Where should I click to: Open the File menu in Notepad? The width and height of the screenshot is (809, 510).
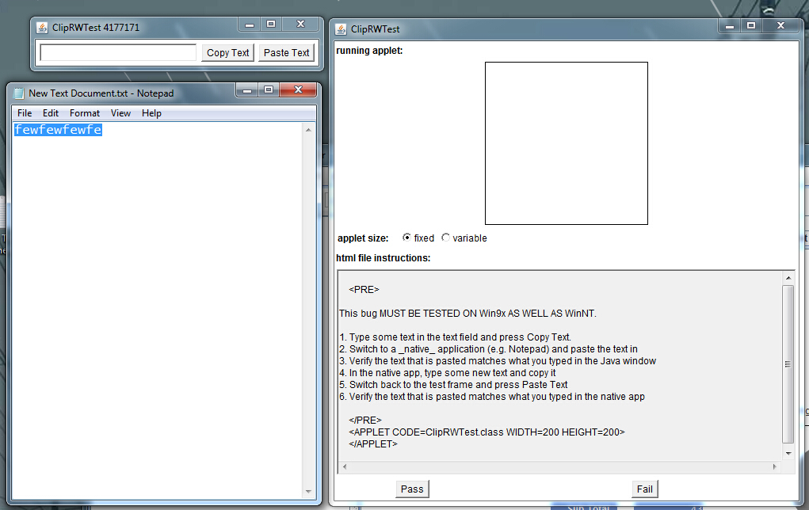click(25, 113)
